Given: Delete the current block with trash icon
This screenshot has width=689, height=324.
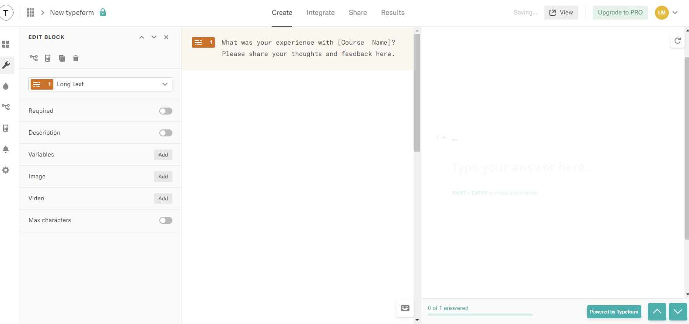Looking at the screenshot, I should (76, 58).
